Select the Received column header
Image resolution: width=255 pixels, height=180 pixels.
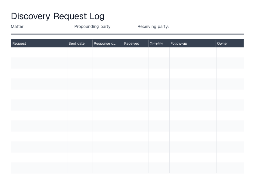136,43
